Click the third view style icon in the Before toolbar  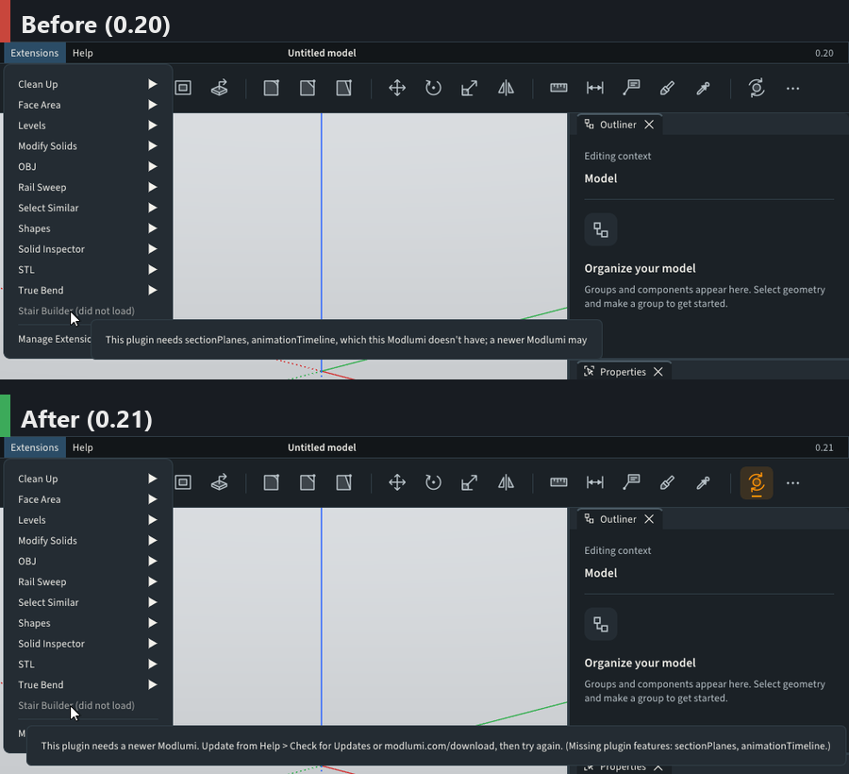(343, 88)
